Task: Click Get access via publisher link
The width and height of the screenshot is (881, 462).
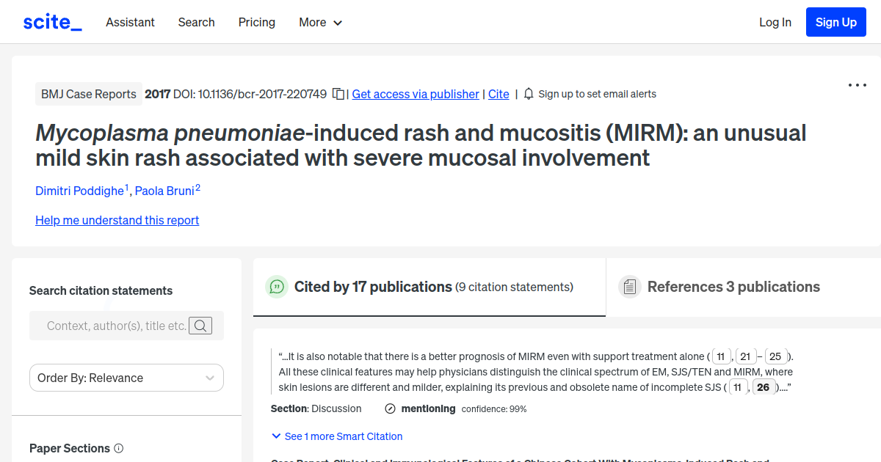Action: [x=416, y=94]
